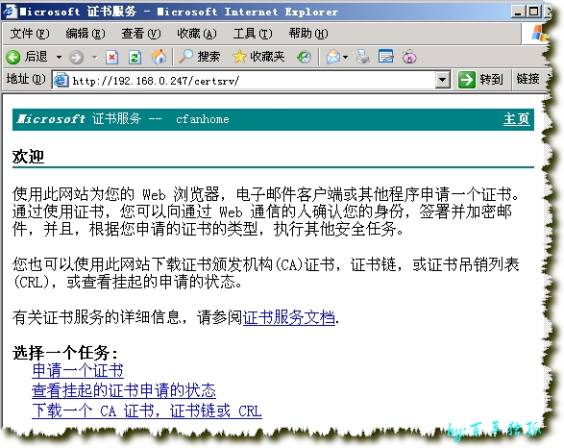The image size is (564, 448).
Task: Click the 选择一个任务: label
Action: (x=65, y=353)
